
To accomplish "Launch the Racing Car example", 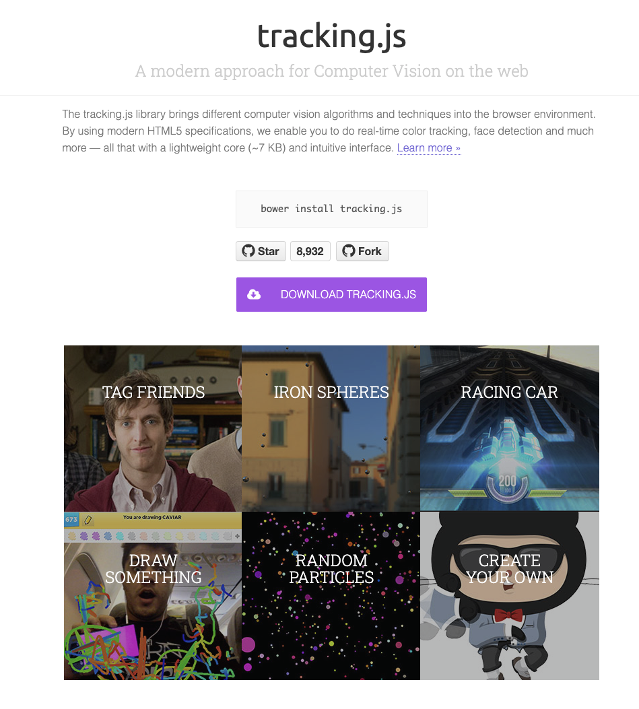I will [510, 428].
